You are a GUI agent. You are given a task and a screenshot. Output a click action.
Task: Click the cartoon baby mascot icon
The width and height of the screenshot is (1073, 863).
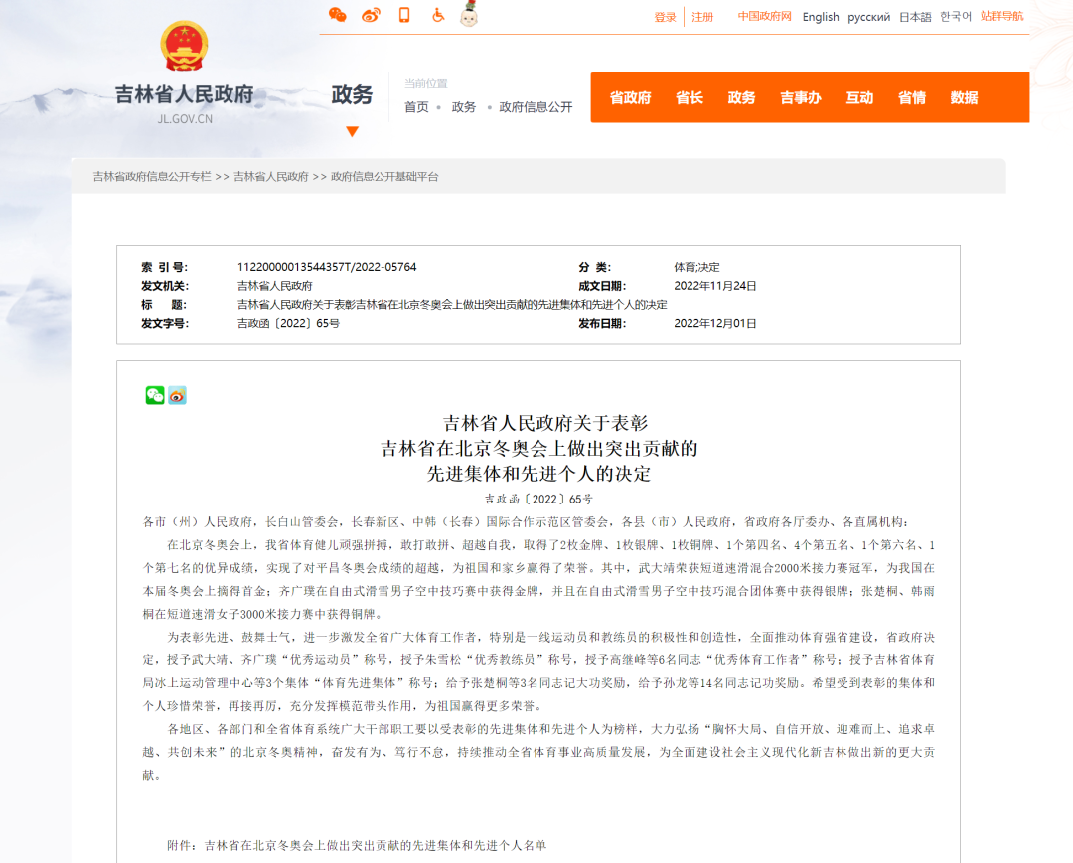point(469,14)
